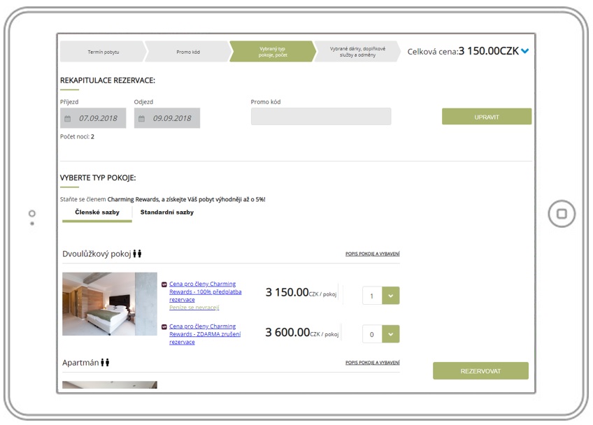The image size is (593, 425).
Task: Open room count dropdown for 3 600.00 rate
Action: click(x=390, y=334)
